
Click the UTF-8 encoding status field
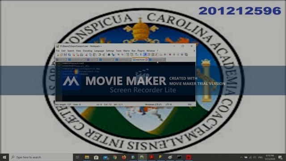168,104
